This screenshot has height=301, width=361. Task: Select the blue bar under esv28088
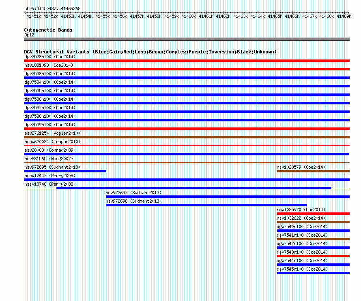click(x=187, y=154)
